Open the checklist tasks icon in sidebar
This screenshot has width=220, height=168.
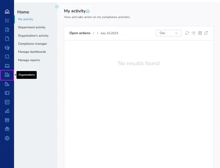pos(7,21)
